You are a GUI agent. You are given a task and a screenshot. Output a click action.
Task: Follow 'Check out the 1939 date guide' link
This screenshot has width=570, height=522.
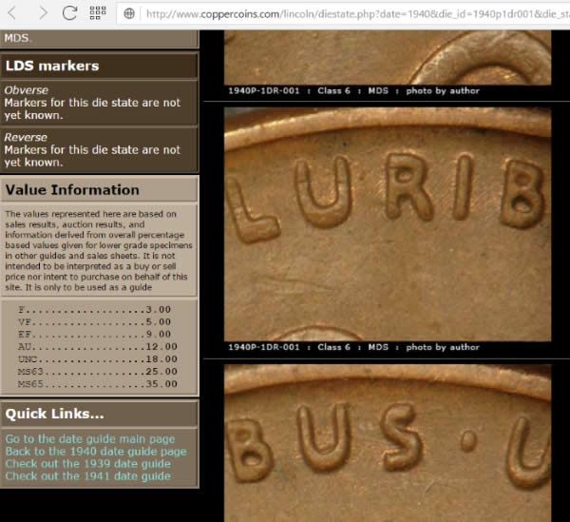(x=88, y=463)
